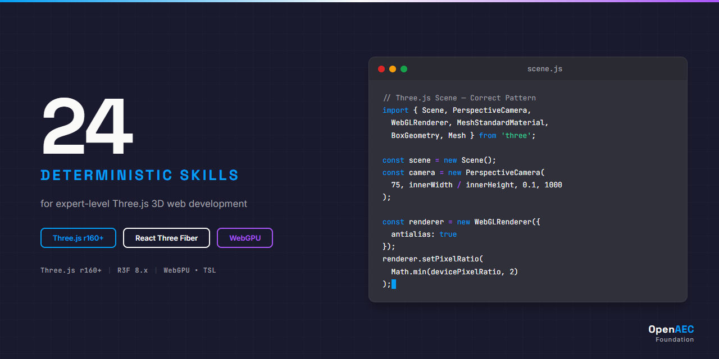This screenshot has width=719, height=359.
Task: Click the large '24' number on the left
Action: click(x=87, y=127)
